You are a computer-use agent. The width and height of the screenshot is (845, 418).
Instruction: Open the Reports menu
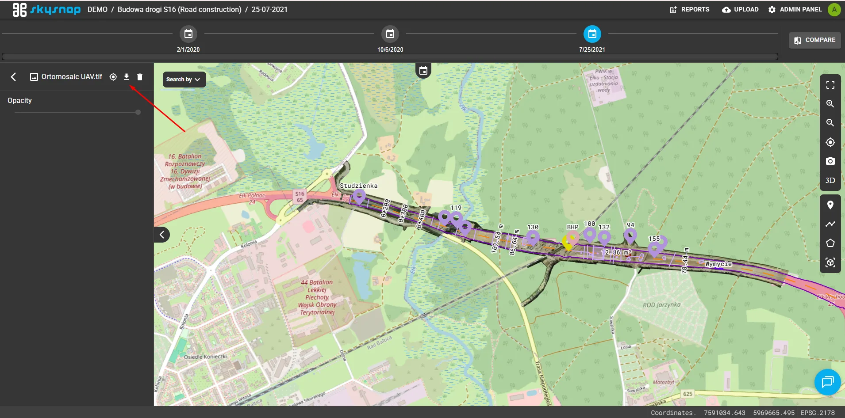pyautogui.click(x=689, y=9)
